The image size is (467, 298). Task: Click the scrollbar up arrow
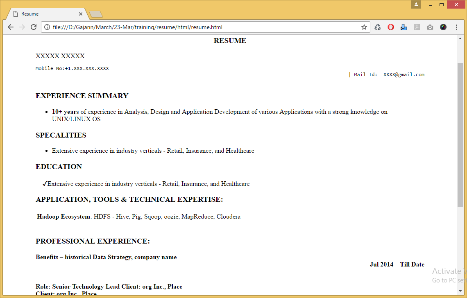tap(460, 39)
